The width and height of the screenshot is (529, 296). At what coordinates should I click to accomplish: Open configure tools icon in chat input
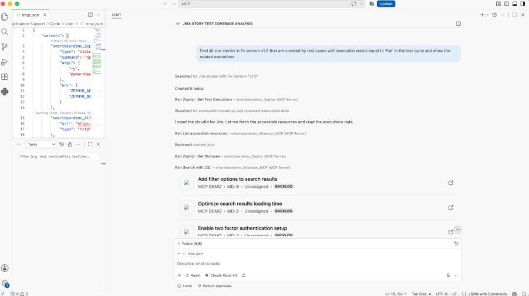pyautogui.click(x=244, y=275)
